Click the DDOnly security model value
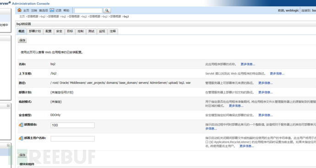The height and width of the screenshot is (168, 316). 55,115
